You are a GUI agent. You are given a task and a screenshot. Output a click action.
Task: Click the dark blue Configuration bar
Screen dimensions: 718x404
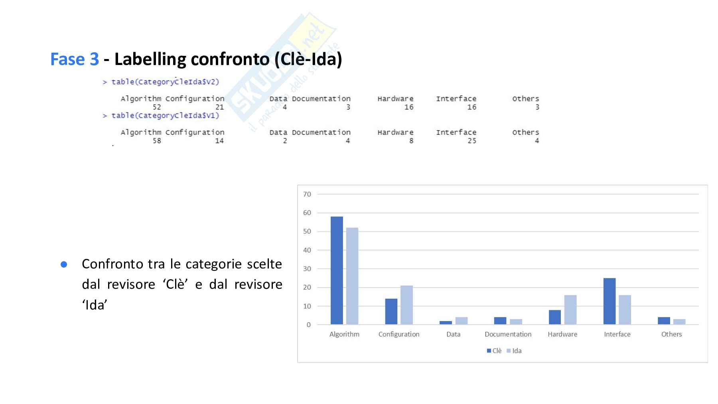(x=391, y=311)
